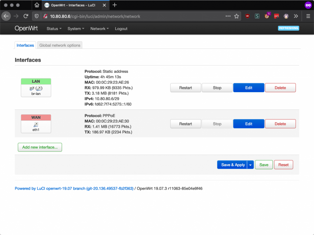Click Save & Apply button

(x=232, y=165)
